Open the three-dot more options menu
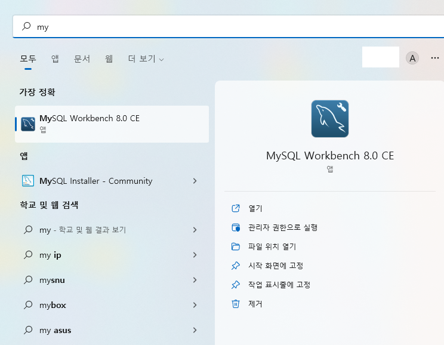The width and height of the screenshot is (444, 345). pyautogui.click(x=435, y=58)
